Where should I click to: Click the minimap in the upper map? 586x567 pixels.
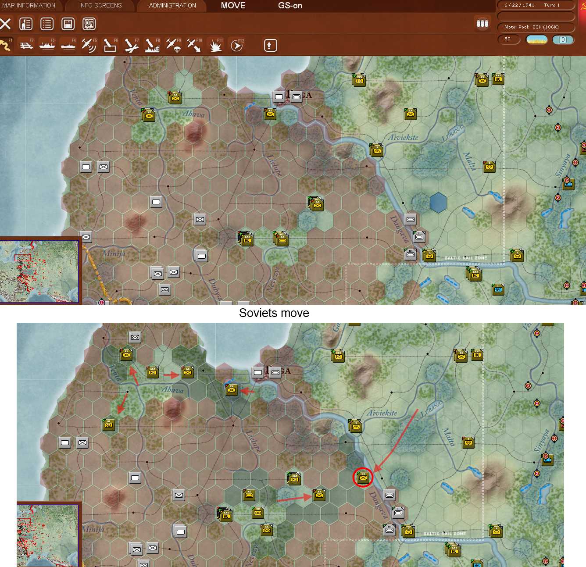point(39,271)
